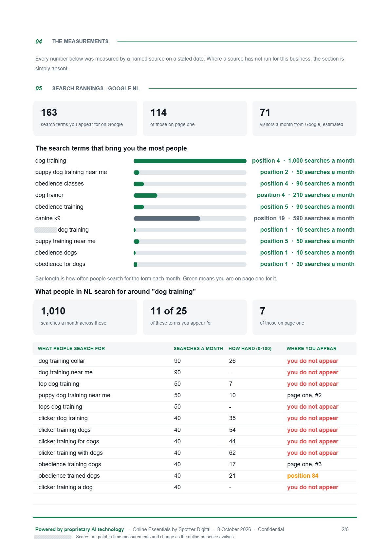This screenshot has height=551, width=390.
Task: Select the obedience classes search term
Action: click(x=60, y=184)
